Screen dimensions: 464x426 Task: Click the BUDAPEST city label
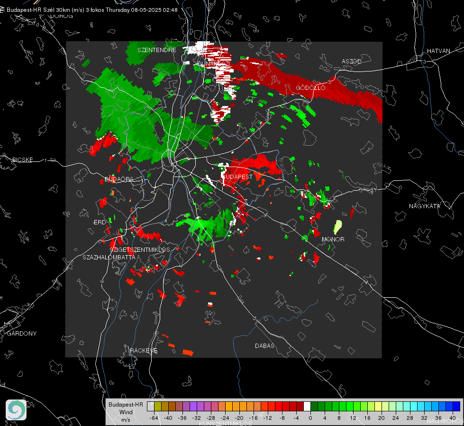(x=237, y=177)
